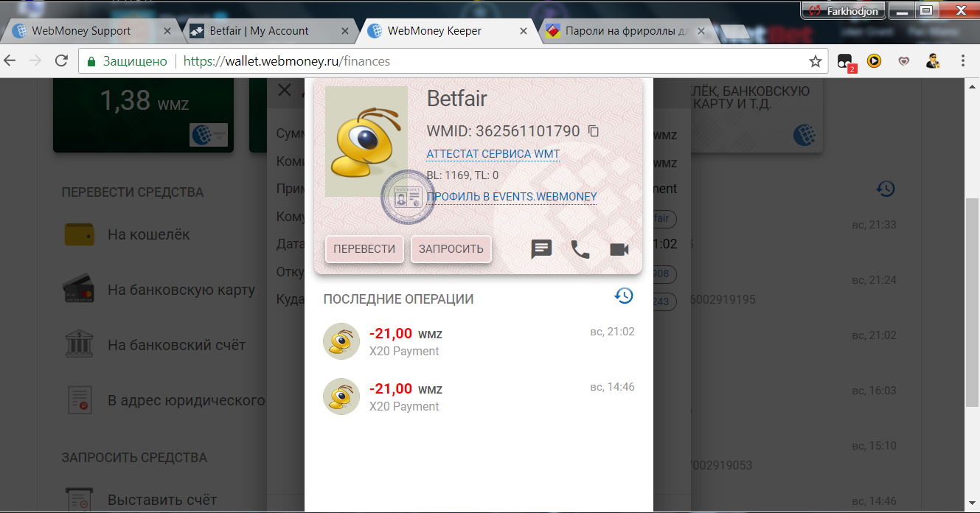Select Выставить счёт request option
The width and height of the screenshot is (980, 513).
(164, 500)
